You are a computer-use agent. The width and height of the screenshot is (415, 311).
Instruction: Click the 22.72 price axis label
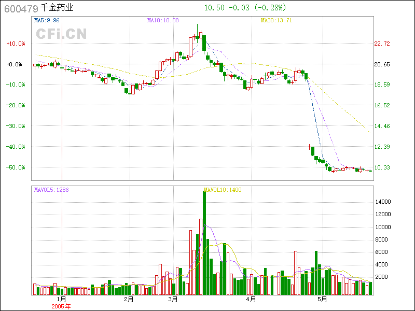tap(382, 44)
